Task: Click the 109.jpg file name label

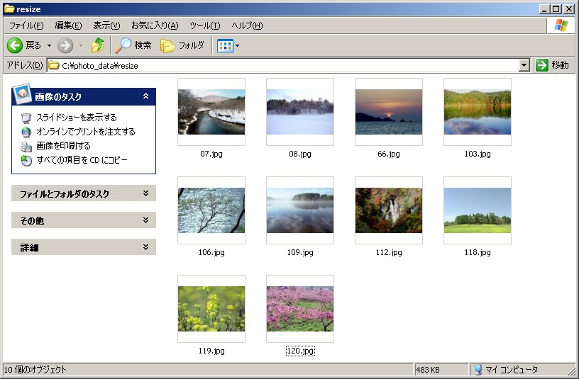Action: 300,252
